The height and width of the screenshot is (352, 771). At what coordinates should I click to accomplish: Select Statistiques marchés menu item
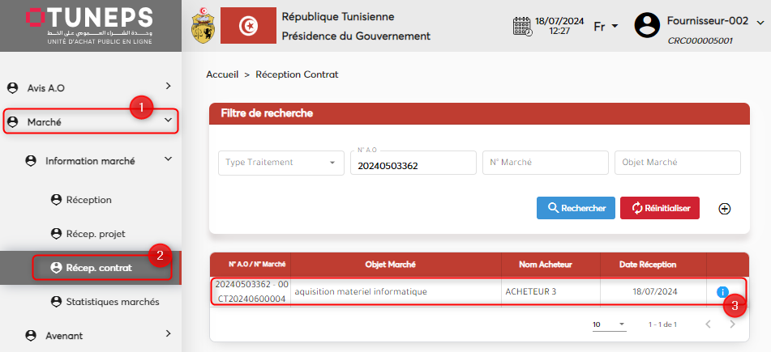pyautogui.click(x=112, y=302)
